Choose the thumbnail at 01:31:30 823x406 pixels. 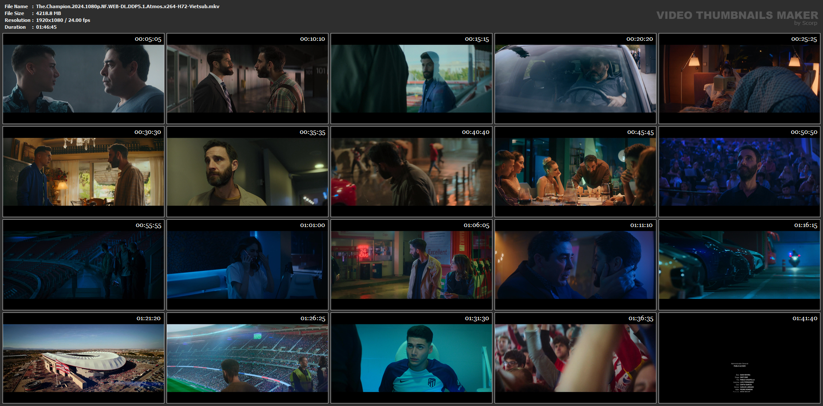[x=411, y=358]
